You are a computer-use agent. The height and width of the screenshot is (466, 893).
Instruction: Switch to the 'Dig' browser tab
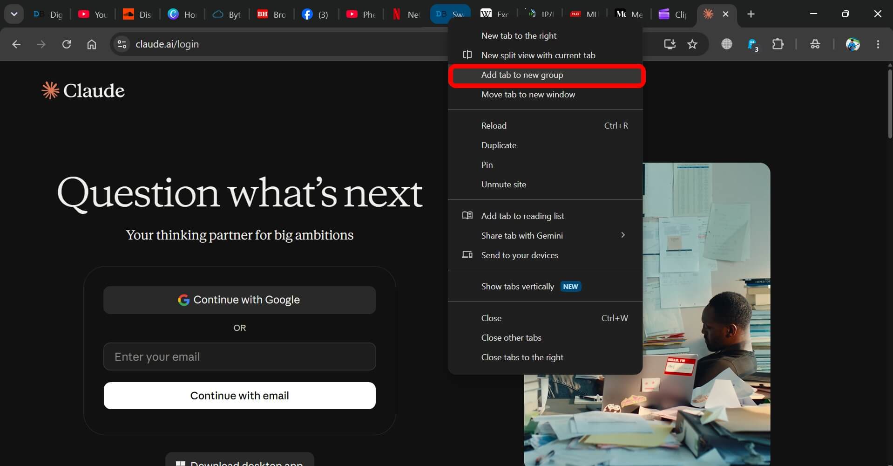click(48, 14)
